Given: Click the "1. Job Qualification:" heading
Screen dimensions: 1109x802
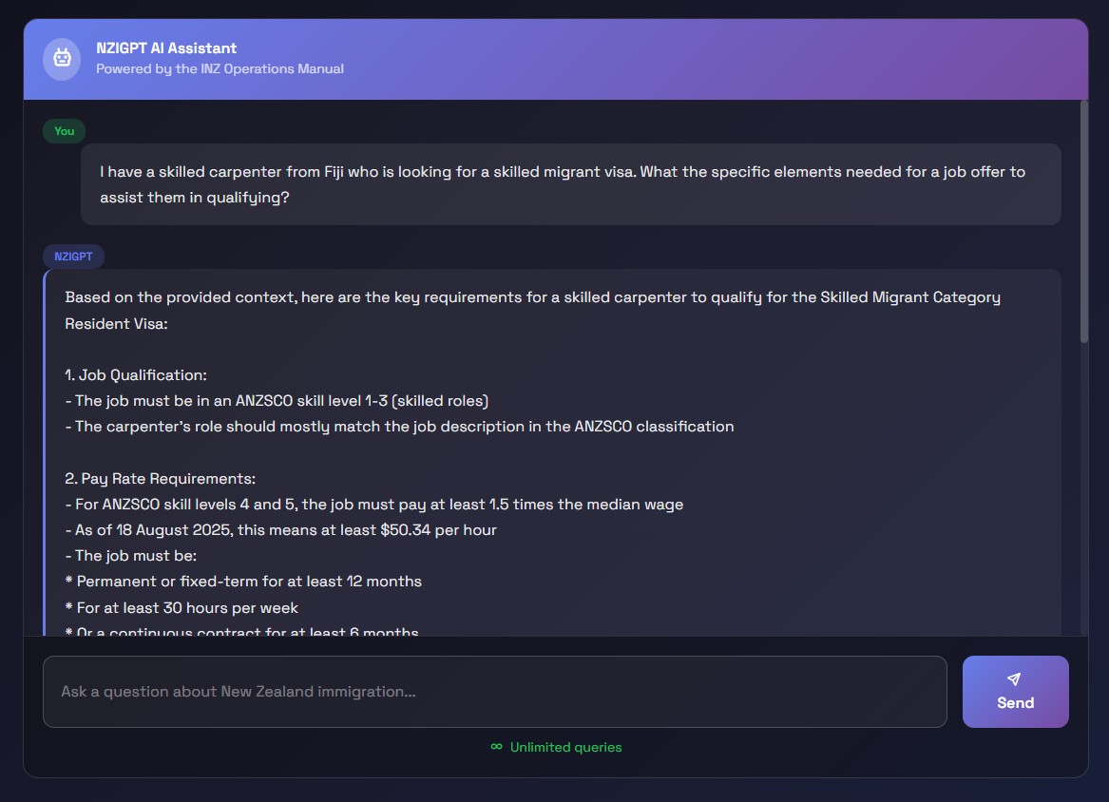Looking at the screenshot, I should (136, 375).
